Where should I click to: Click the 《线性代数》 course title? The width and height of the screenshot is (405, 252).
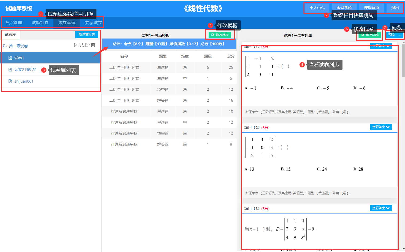pos(203,8)
